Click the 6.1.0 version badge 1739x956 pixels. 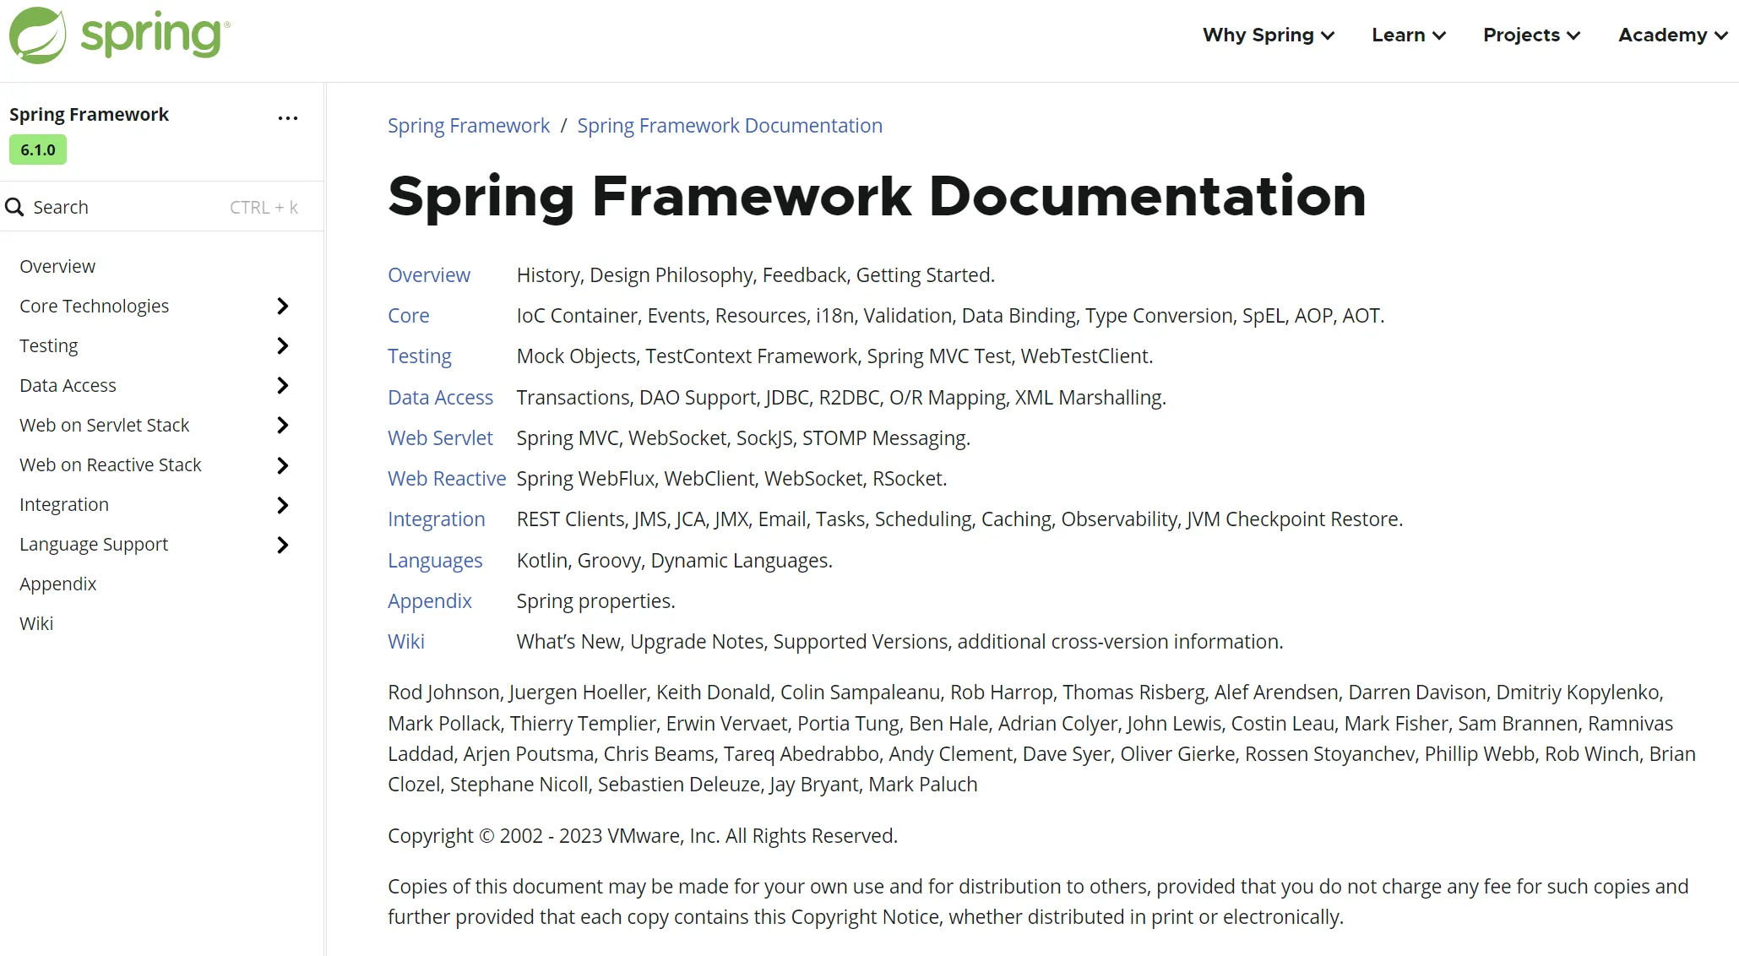tap(38, 149)
